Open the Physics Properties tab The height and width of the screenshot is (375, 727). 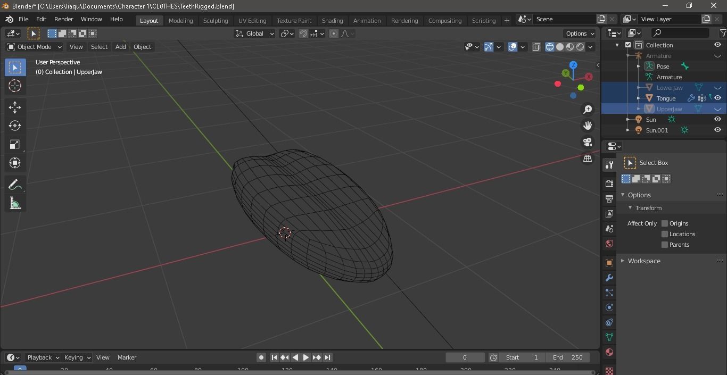click(x=608, y=307)
